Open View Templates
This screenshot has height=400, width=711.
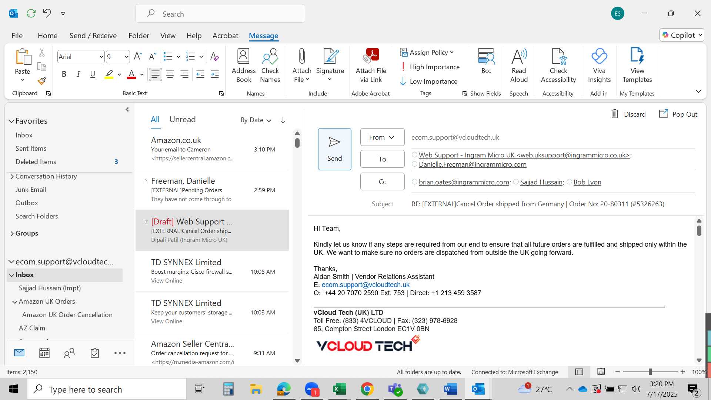(x=637, y=66)
